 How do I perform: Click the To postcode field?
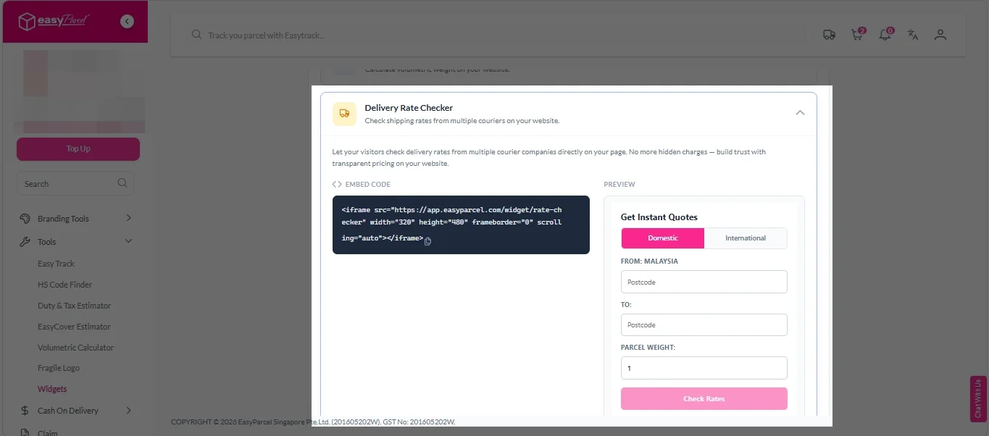tap(704, 324)
